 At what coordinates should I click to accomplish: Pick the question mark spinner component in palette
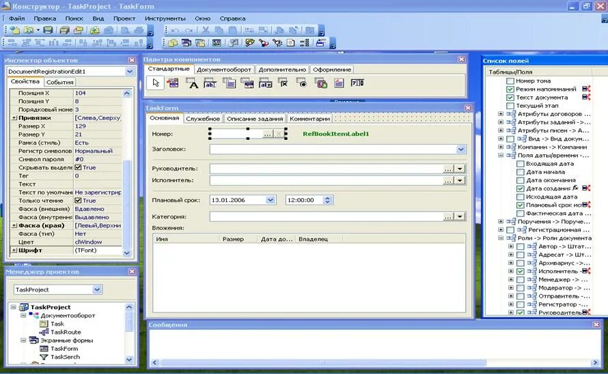coord(357,83)
